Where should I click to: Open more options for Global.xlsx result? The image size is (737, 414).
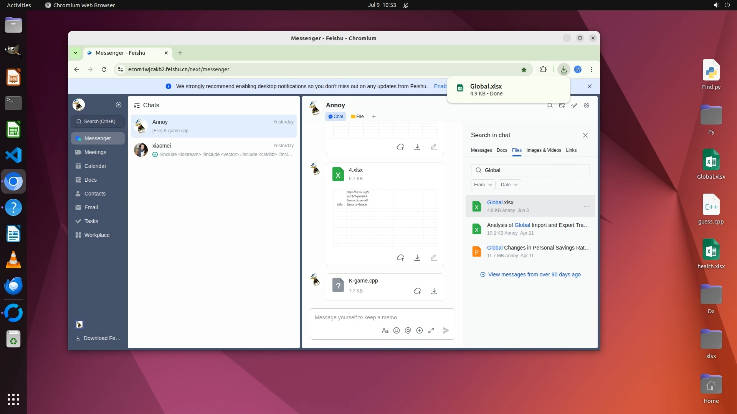pyautogui.click(x=587, y=206)
